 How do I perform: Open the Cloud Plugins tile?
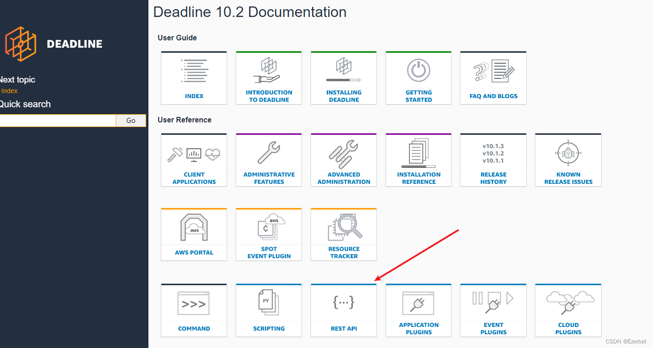pos(568,310)
